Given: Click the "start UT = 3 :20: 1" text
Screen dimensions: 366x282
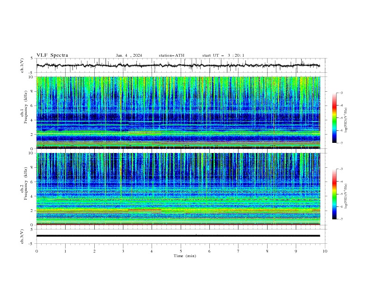Looking at the screenshot, I should coord(223,55).
